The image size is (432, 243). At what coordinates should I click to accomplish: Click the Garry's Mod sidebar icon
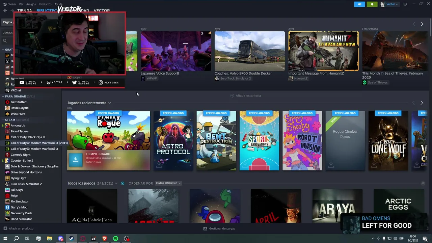click(x=7, y=207)
